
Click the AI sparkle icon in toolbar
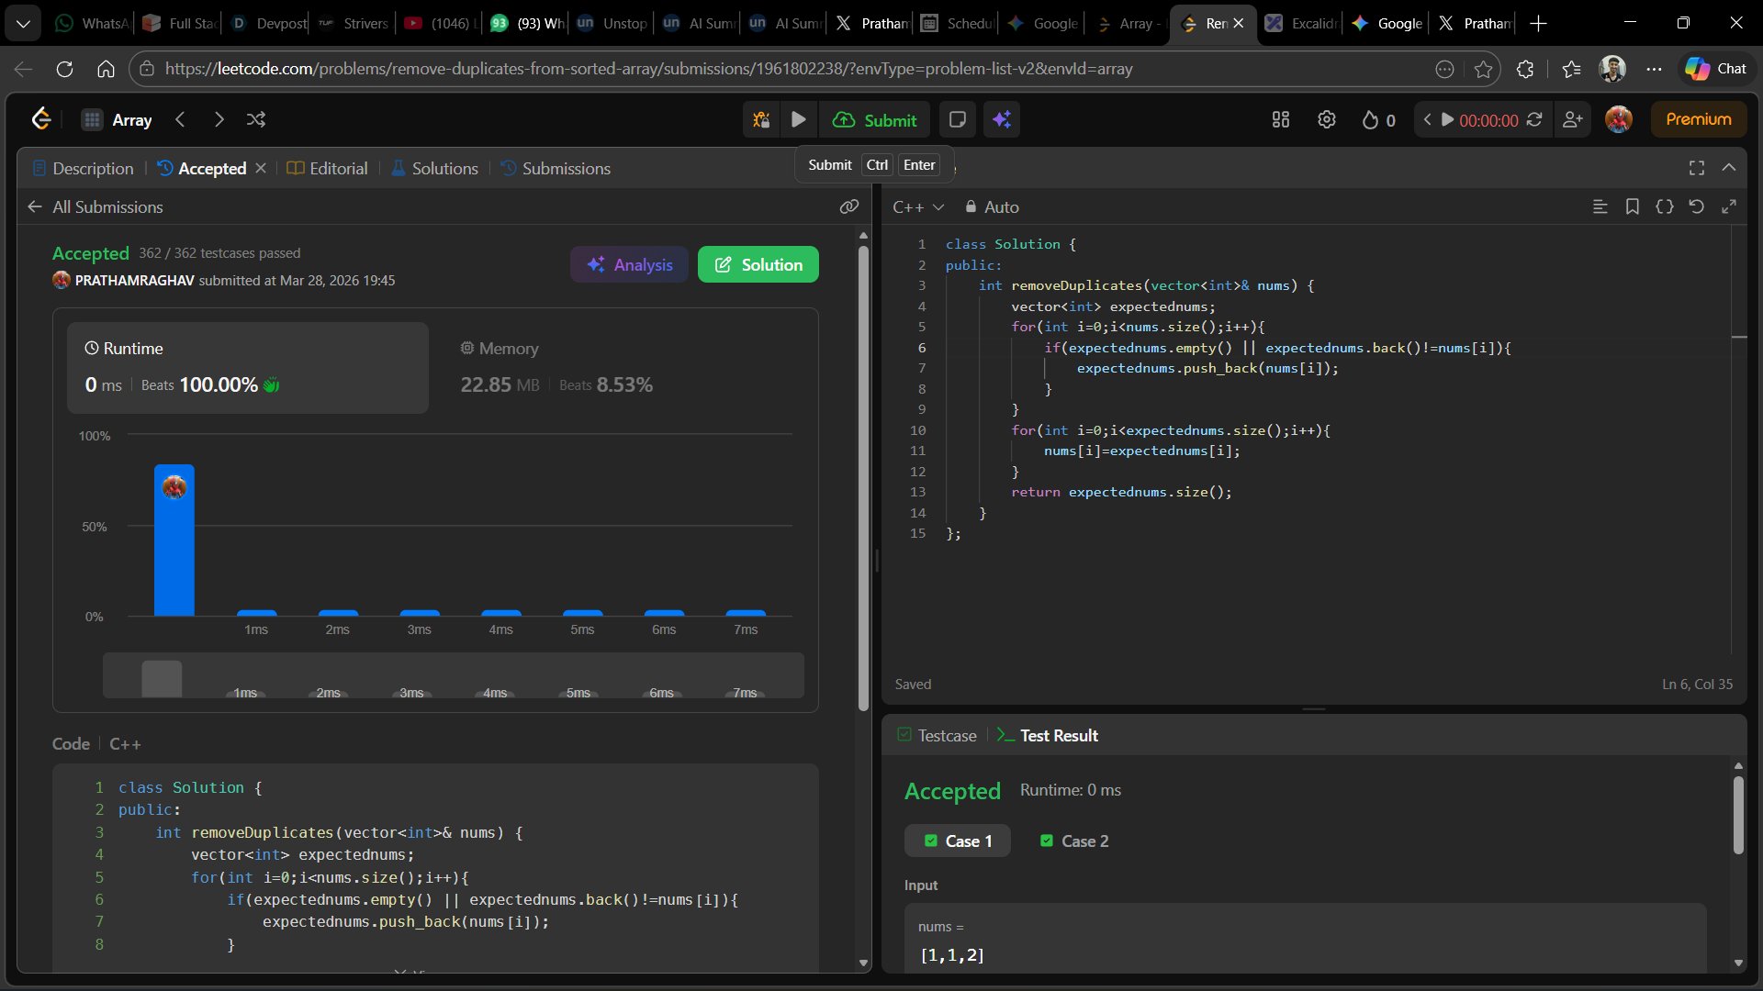click(1002, 120)
